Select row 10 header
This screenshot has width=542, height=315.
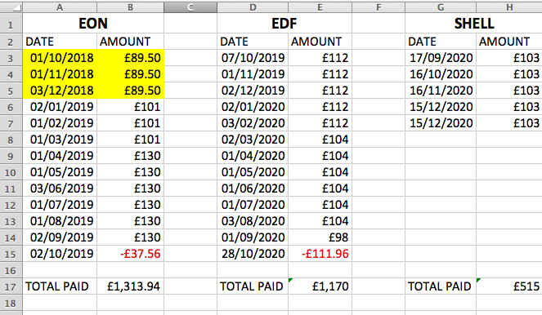coord(11,172)
